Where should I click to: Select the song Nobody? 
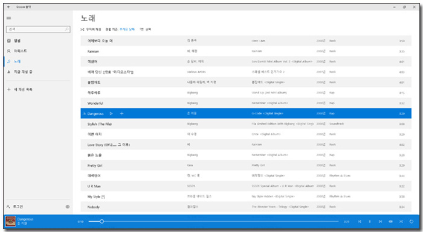coord(93,207)
